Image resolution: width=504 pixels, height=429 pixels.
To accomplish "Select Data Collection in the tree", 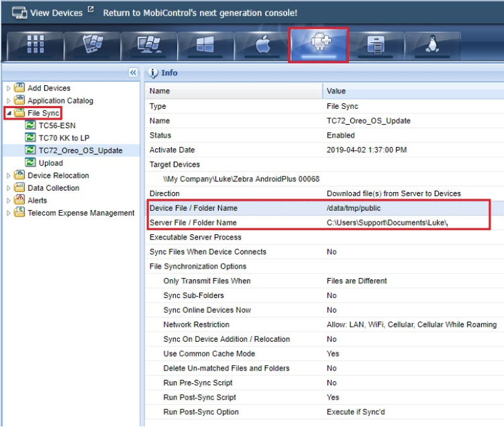I will click(54, 188).
